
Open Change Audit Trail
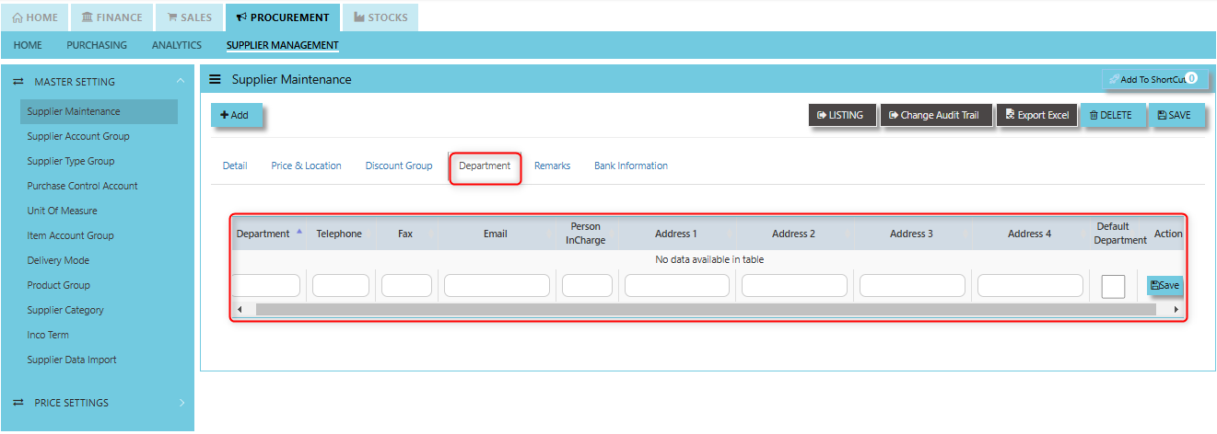[934, 115]
